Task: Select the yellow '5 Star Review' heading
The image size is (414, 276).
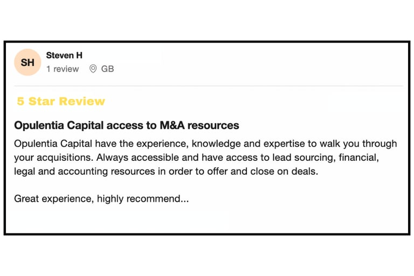Action: coord(61,101)
